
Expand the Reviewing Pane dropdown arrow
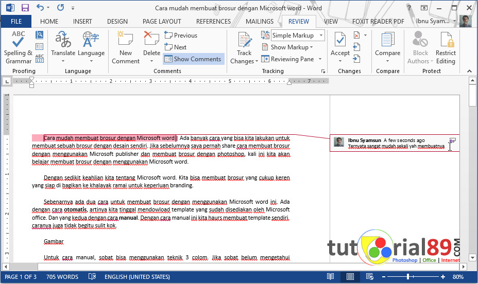click(320, 59)
